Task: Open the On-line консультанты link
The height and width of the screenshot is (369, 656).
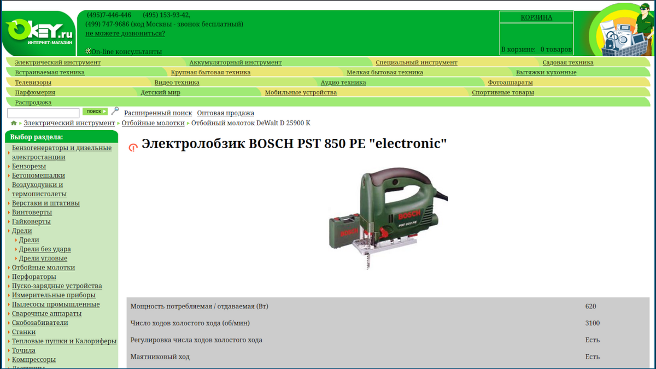Action: (126, 52)
